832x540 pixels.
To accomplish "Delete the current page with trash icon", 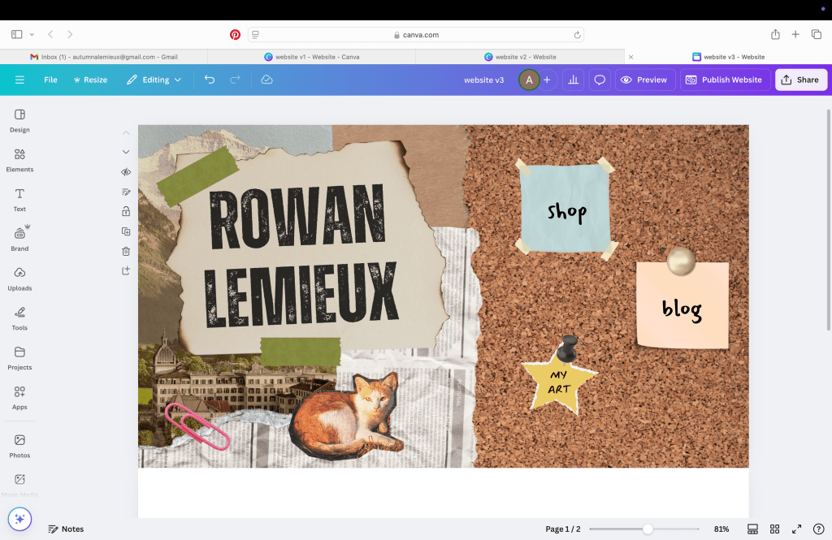I will pyautogui.click(x=126, y=252).
